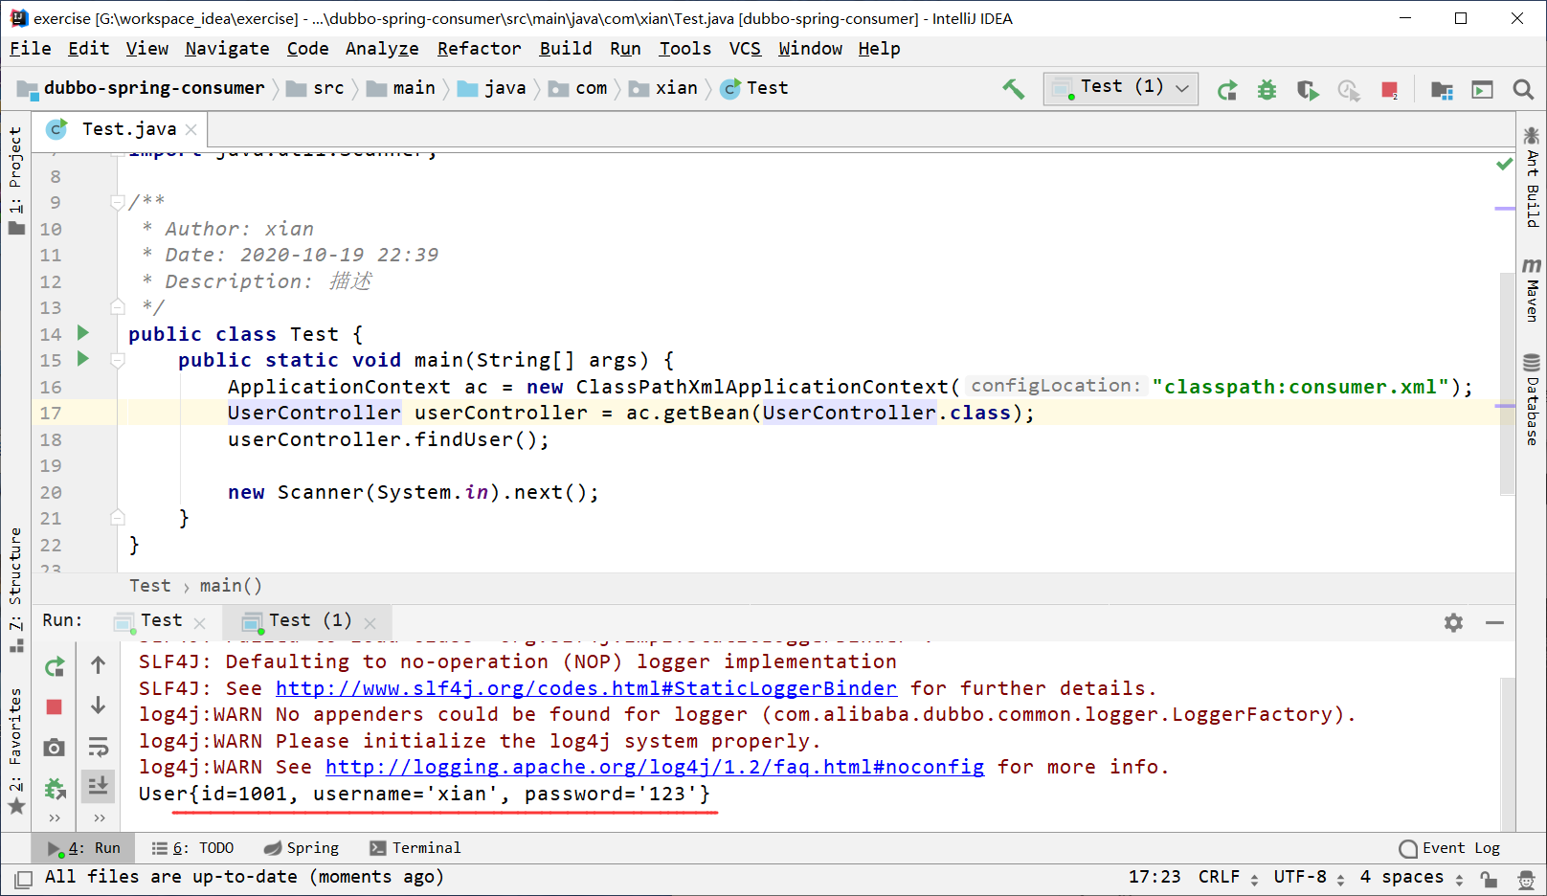Image resolution: width=1547 pixels, height=896 pixels.
Task: Close the Test run tab
Action: click(199, 622)
